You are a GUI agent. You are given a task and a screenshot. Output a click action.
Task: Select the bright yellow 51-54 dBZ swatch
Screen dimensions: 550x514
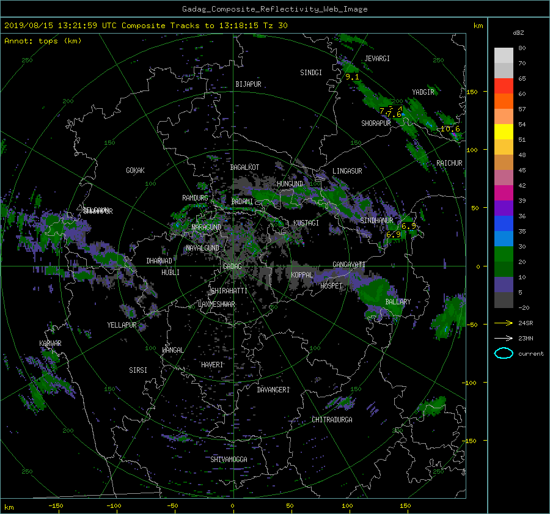[x=504, y=132]
